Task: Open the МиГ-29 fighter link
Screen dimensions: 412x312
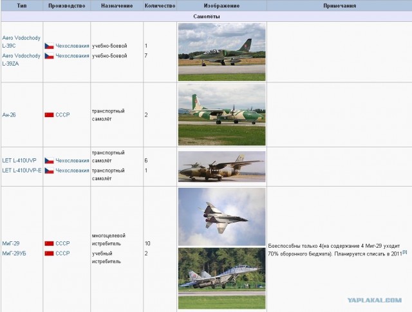Action: pos(11,243)
